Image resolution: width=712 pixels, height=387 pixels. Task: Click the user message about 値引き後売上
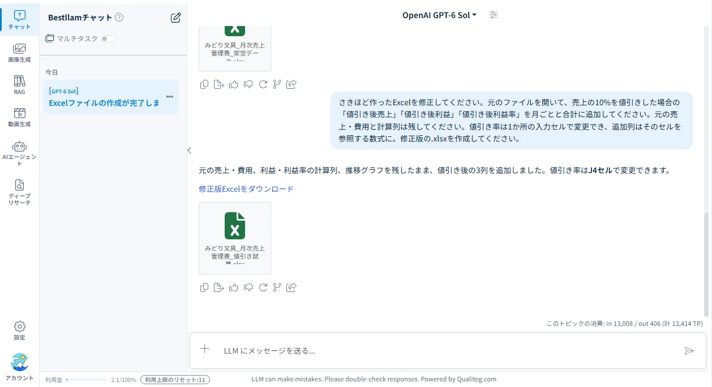pos(512,121)
